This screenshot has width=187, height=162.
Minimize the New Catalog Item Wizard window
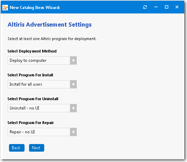[156, 7]
